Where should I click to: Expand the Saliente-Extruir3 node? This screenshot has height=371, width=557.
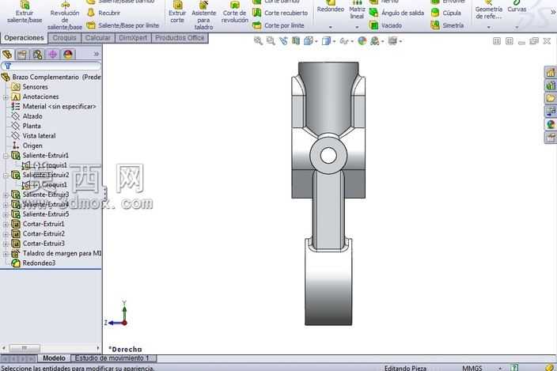click(x=6, y=195)
